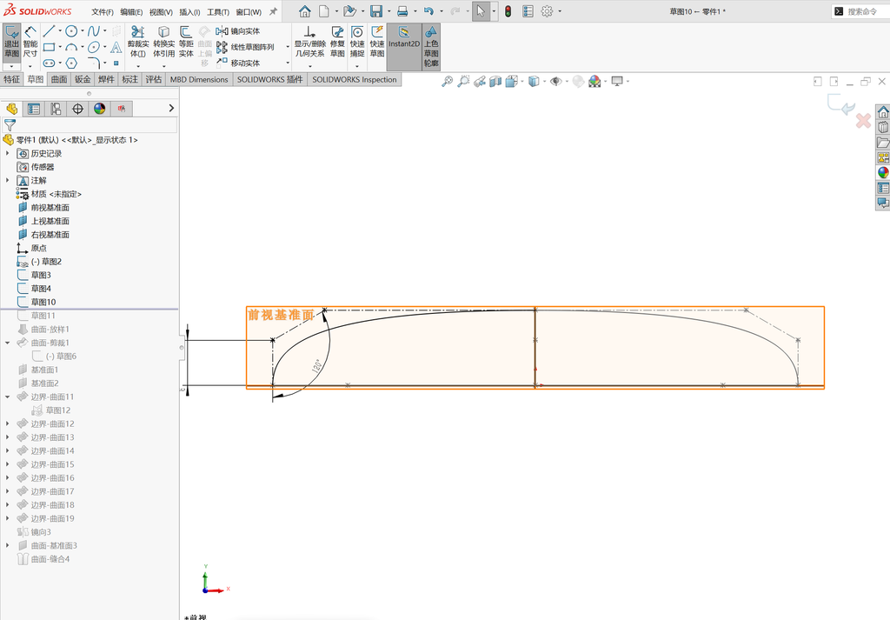The width and height of the screenshot is (890, 620).
Task: Click Move Entities (移动实体)
Action: point(238,63)
